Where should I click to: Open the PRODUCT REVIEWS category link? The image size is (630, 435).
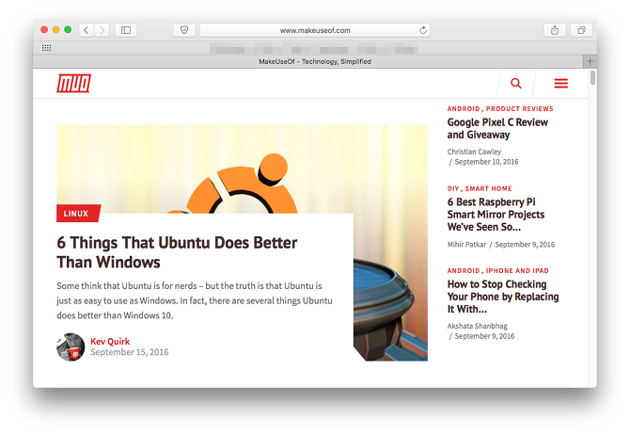tap(519, 108)
